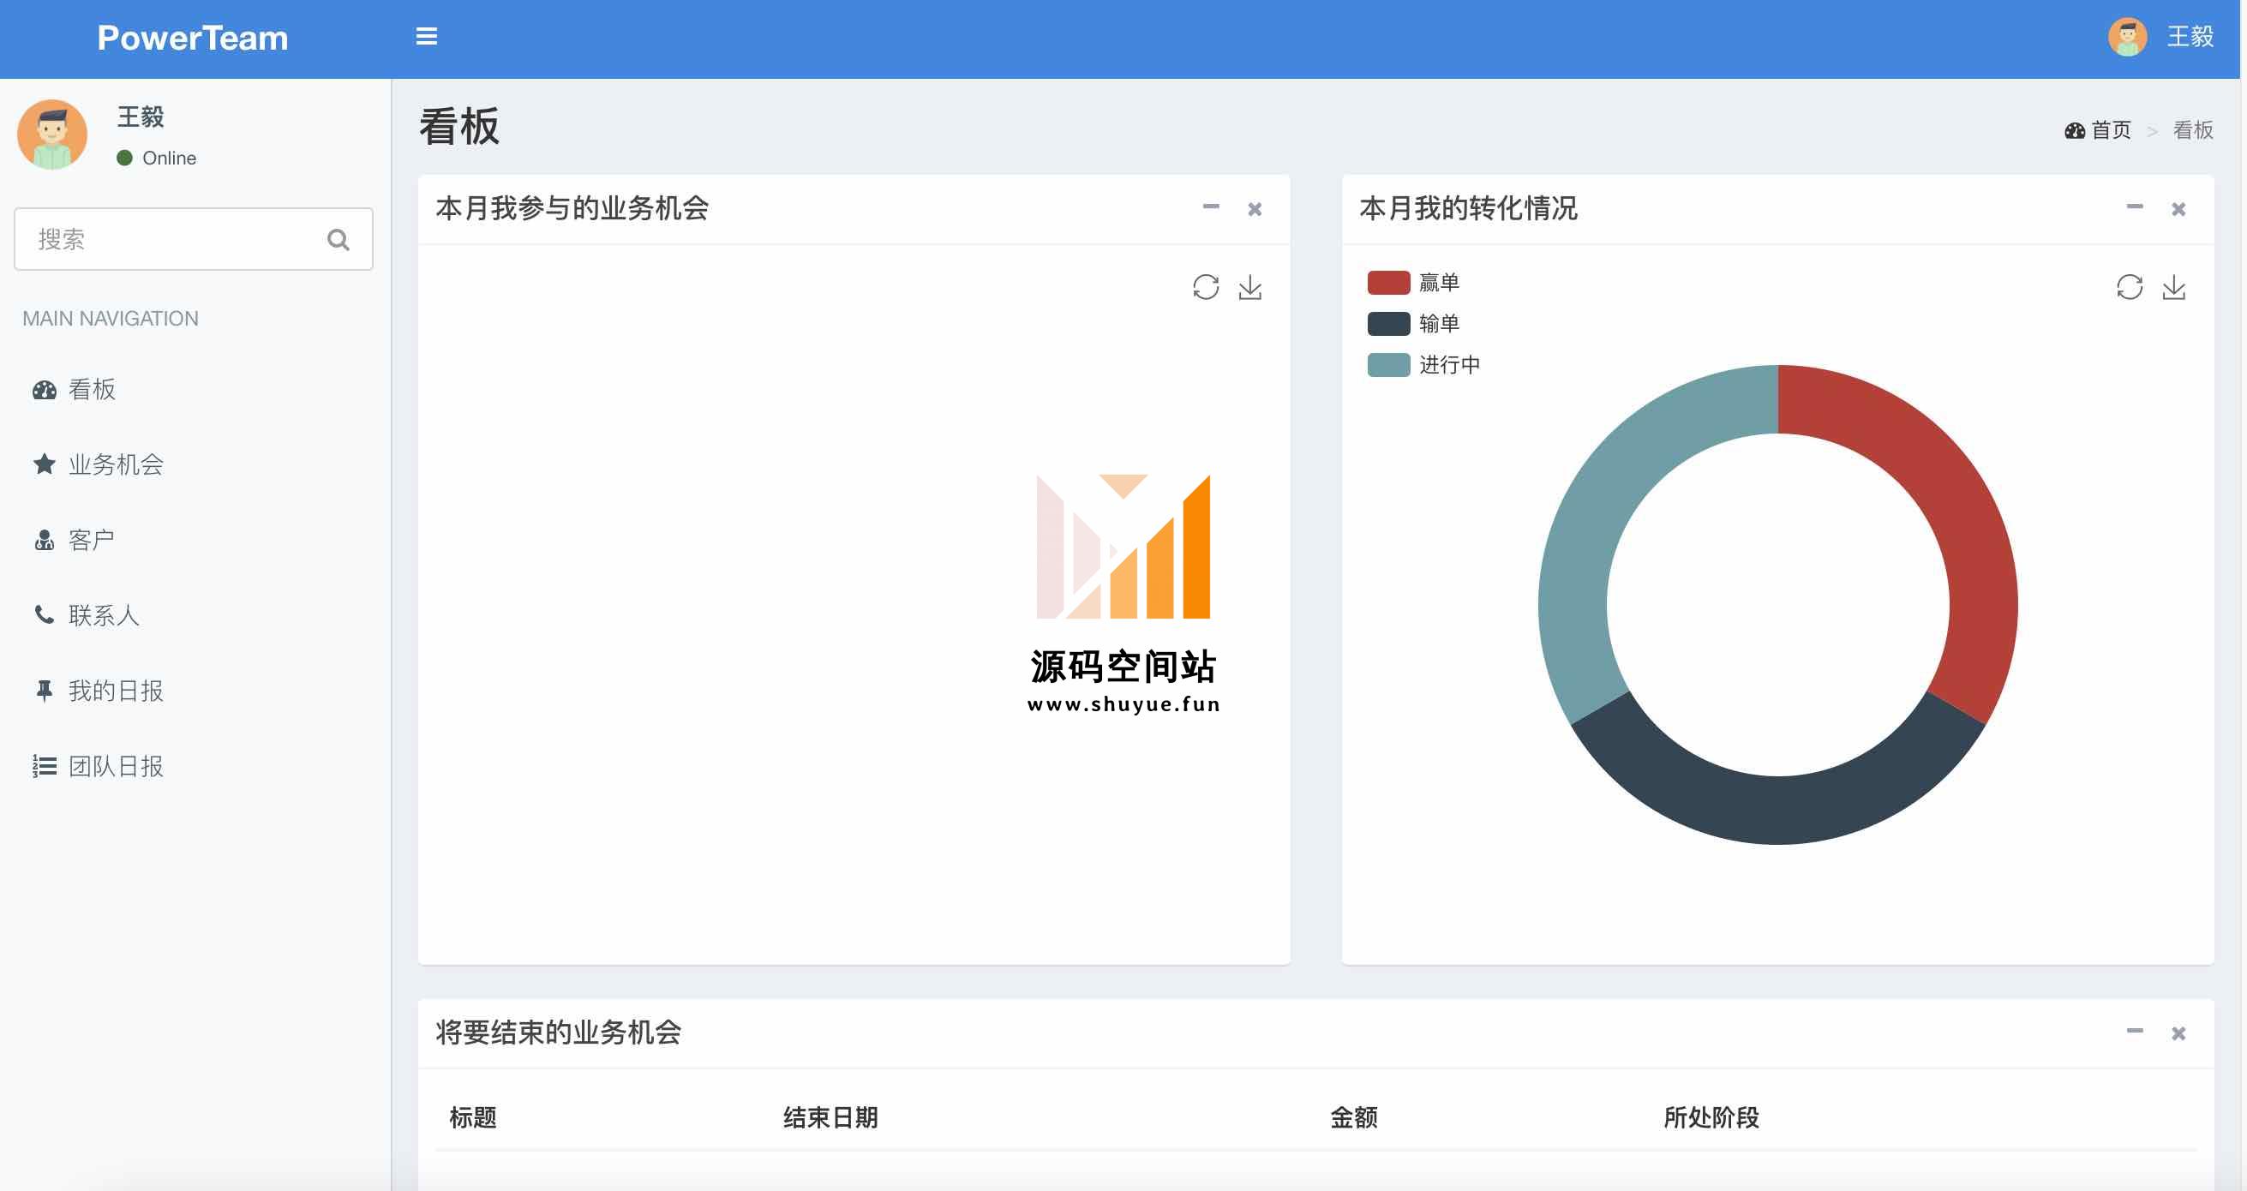Download the 本月我的转化情况 chart image
This screenshot has width=2247, height=1191.
(2173, 288)
